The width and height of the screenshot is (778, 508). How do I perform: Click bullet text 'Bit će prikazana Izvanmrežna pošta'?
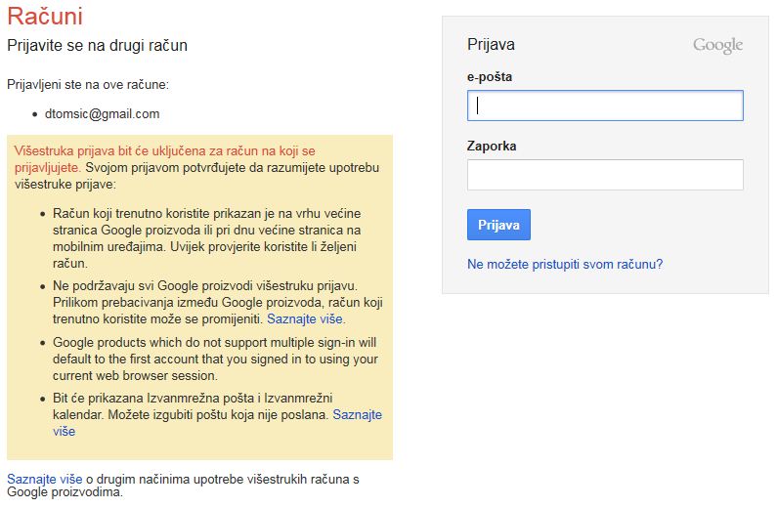point(191,399)
